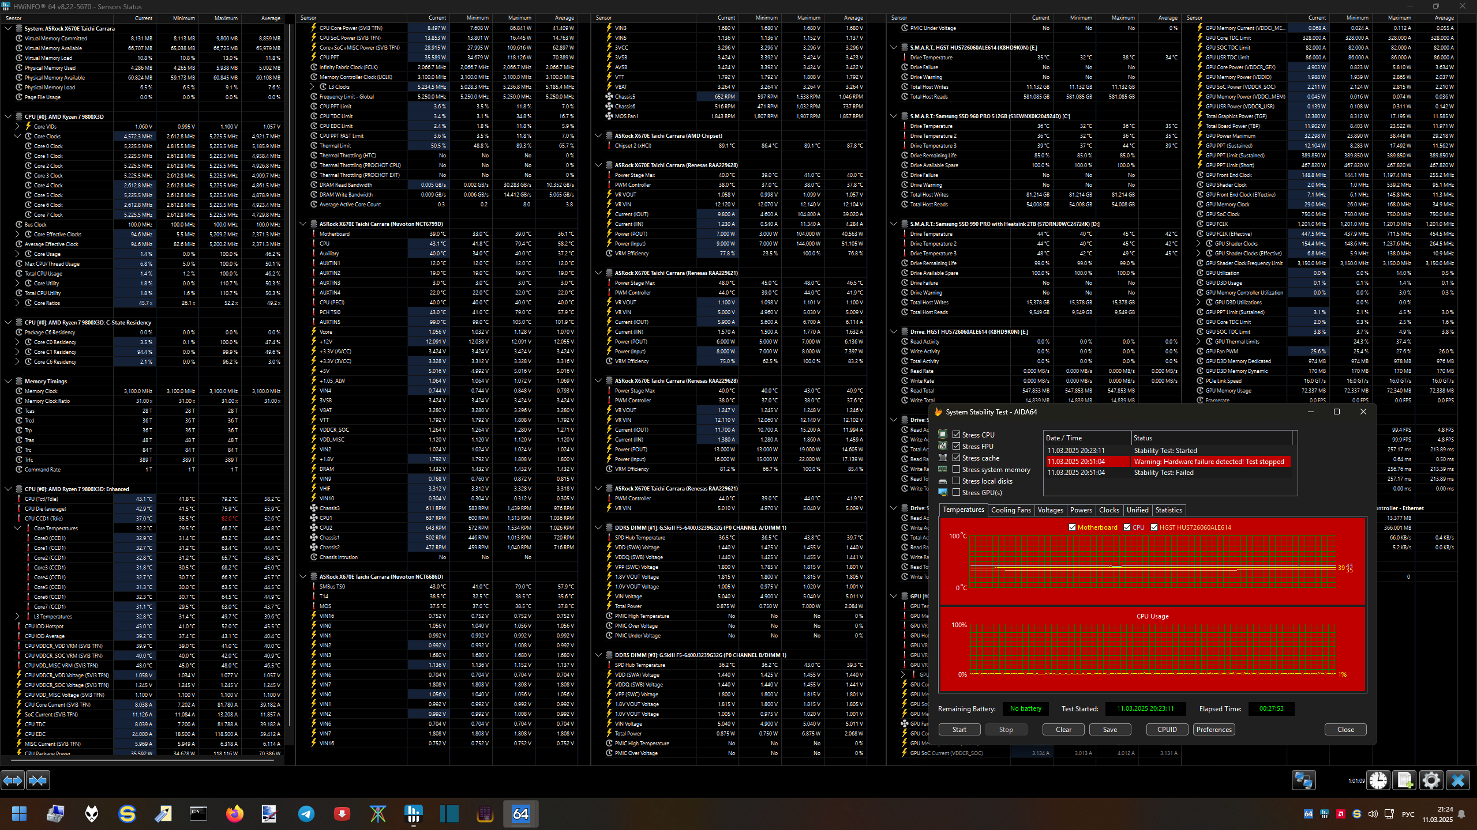1477x830 pixels.
Task: Click the HWiNFO network computers icon
Action: (x=1303, y=780)
